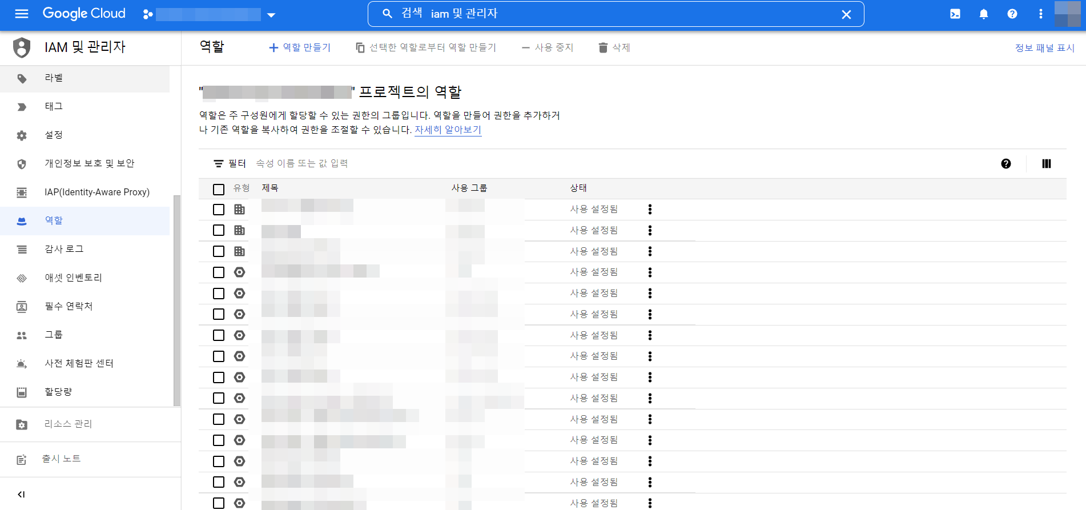Viewport: 1086px width, 510px height.
Task: Expand the project selector dropdown arrow
Action: click(271, 15)
